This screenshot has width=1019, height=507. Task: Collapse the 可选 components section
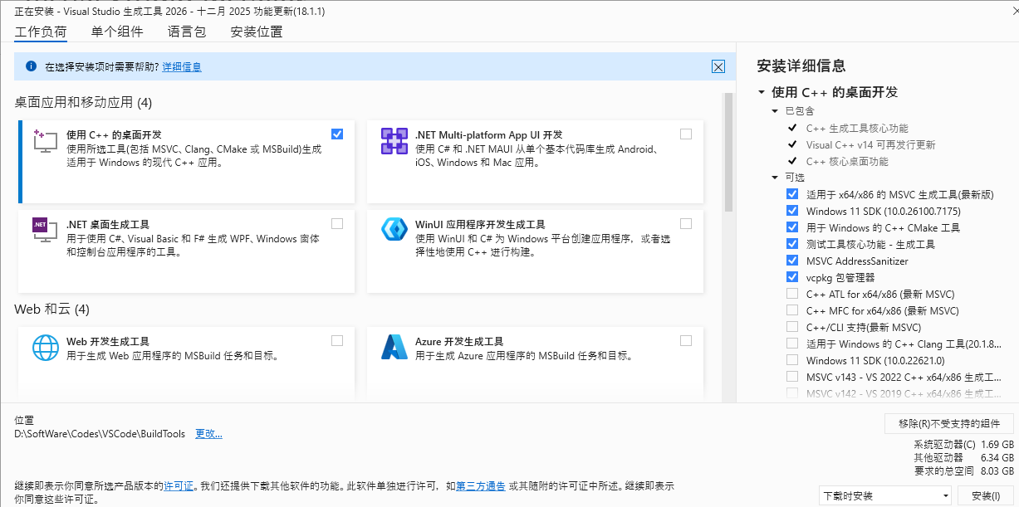(776, 178)
